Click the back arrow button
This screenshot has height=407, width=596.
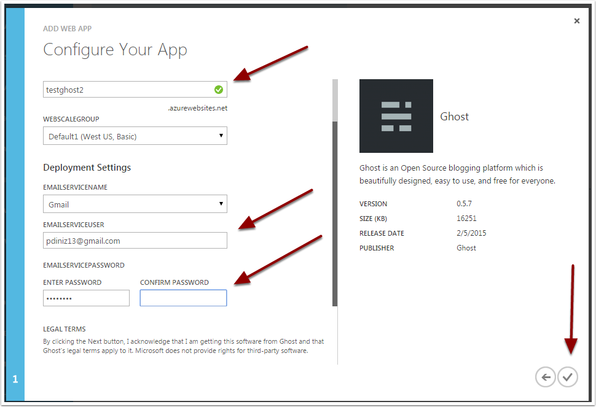coord(546,377)
